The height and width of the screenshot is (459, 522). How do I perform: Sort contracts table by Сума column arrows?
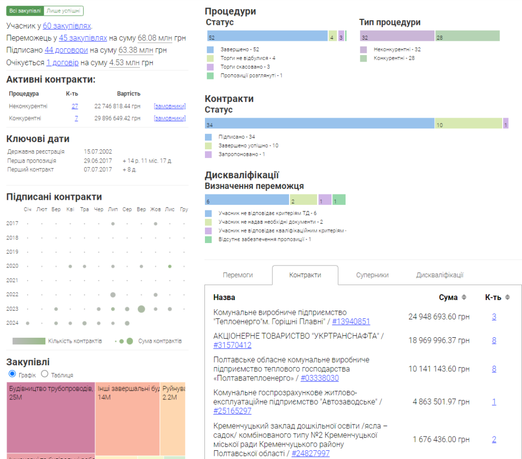point(464,298)
